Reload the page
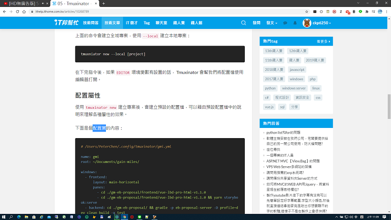 tap(18, 11)
